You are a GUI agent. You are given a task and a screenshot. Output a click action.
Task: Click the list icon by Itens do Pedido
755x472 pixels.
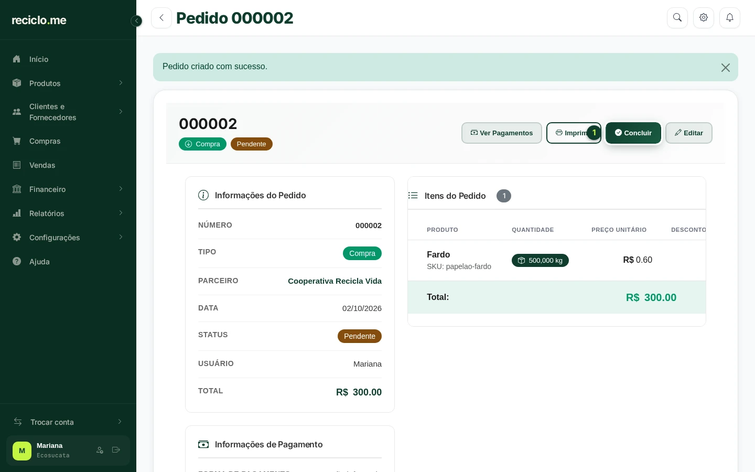pyautogui.click(x=413, y=196)
